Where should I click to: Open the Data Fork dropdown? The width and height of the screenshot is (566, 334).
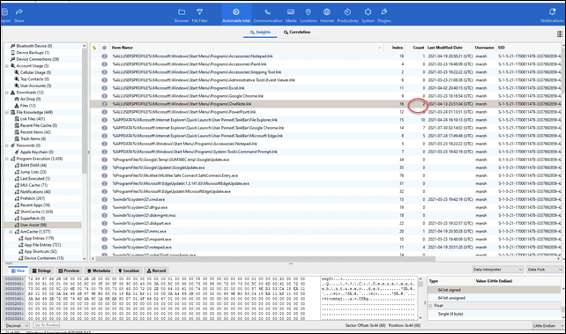[544, 270]
